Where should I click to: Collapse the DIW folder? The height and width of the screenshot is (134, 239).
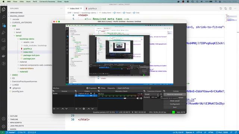[14, 26]
